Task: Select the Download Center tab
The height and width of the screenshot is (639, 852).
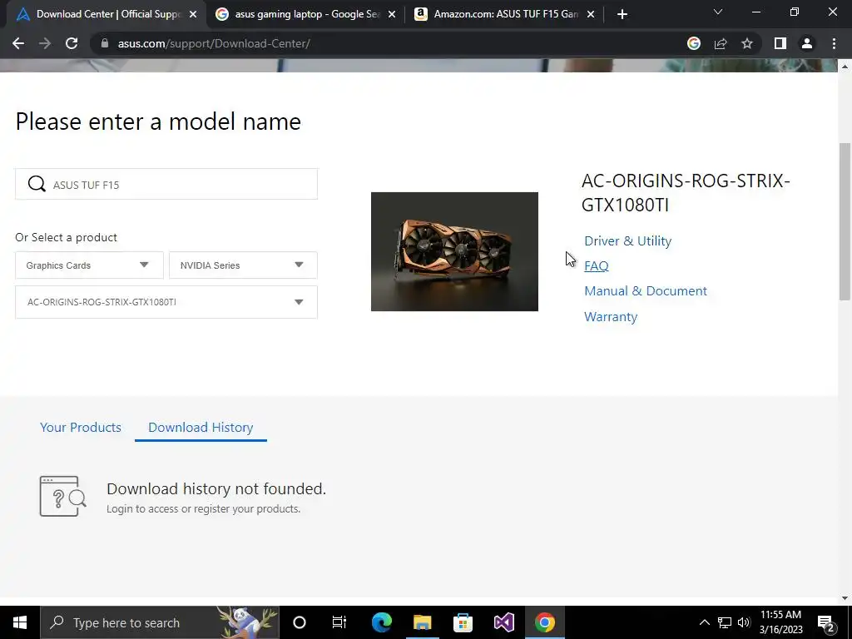Action: click(x=106, y=14)
